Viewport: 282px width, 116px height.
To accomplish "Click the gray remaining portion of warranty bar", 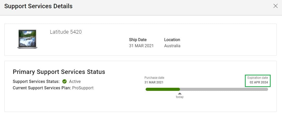I will [224, 89].
